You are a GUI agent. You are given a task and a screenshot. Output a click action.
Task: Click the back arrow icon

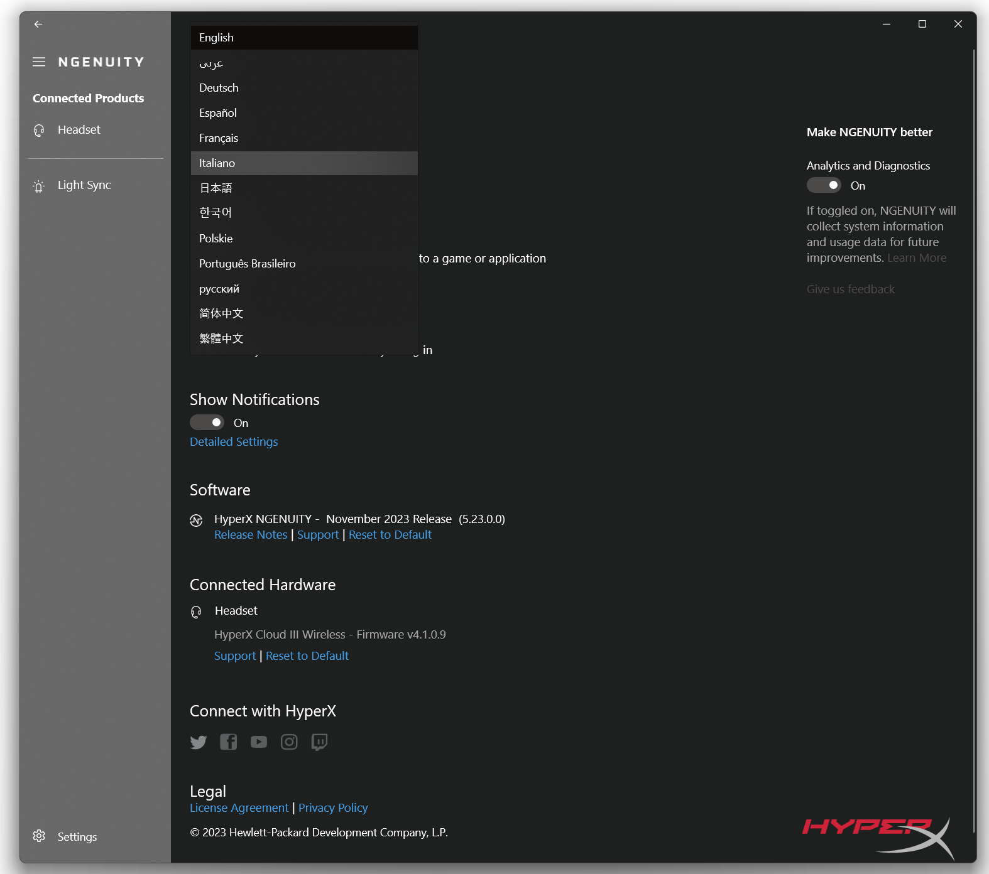coord(38,24)
